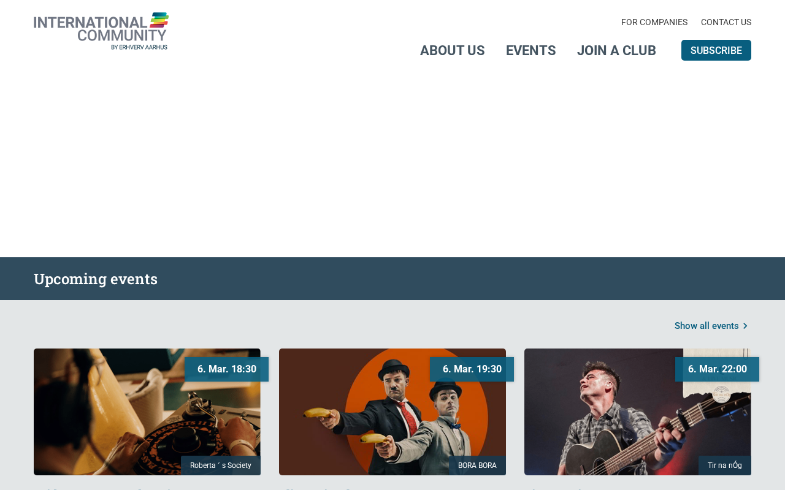785x490 pixels.
Task: Open the ABOUT US menu
Action: click(452, 50)
